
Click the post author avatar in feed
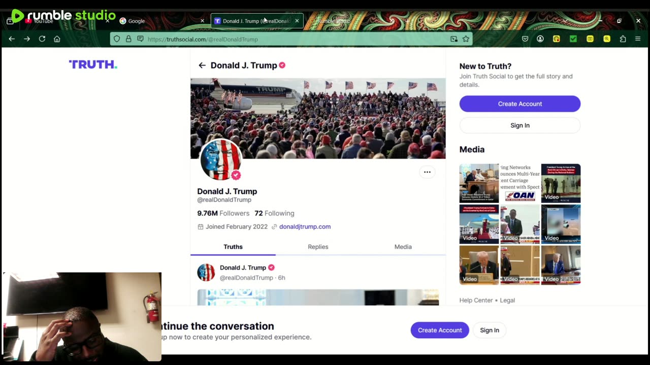pyautogui.click(x=206, y=272)
